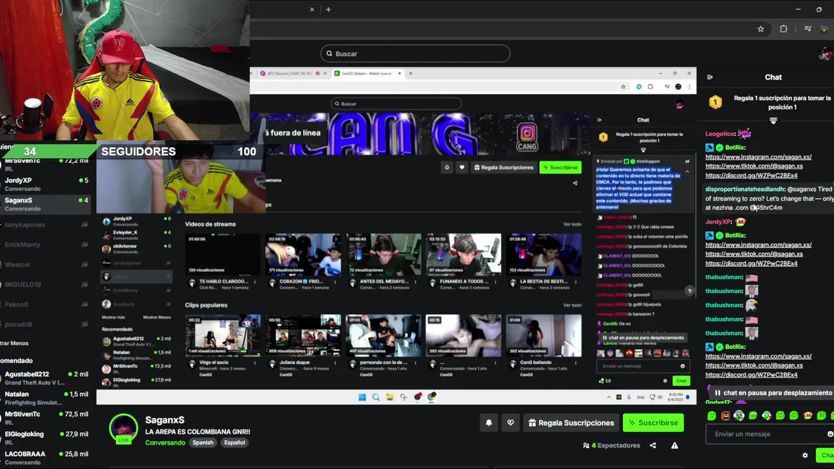
Task: Expand hidden icons chevron in shared system tray
Action: 609,397
